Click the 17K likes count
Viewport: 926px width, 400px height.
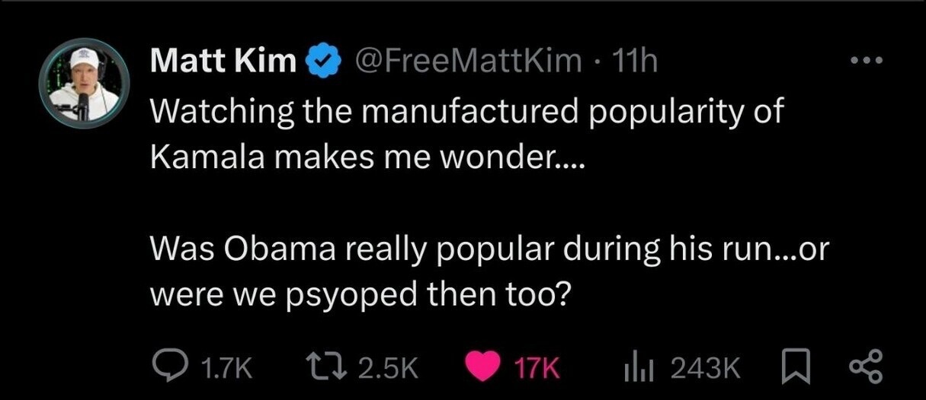(x=537, y=369)
